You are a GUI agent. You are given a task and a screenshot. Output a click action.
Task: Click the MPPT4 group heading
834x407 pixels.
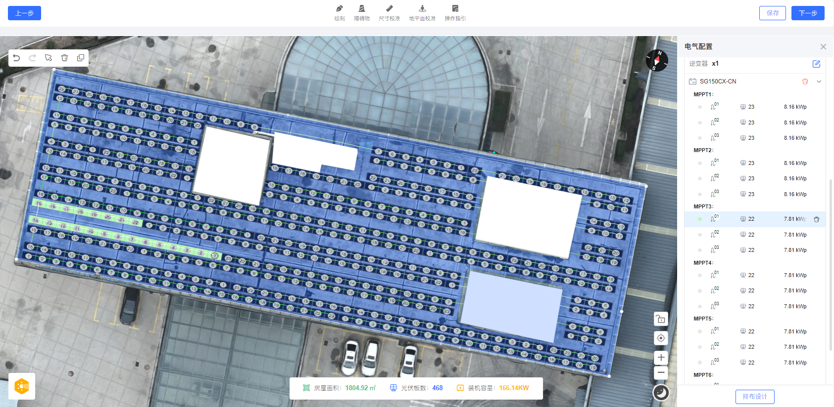(703, 263)
